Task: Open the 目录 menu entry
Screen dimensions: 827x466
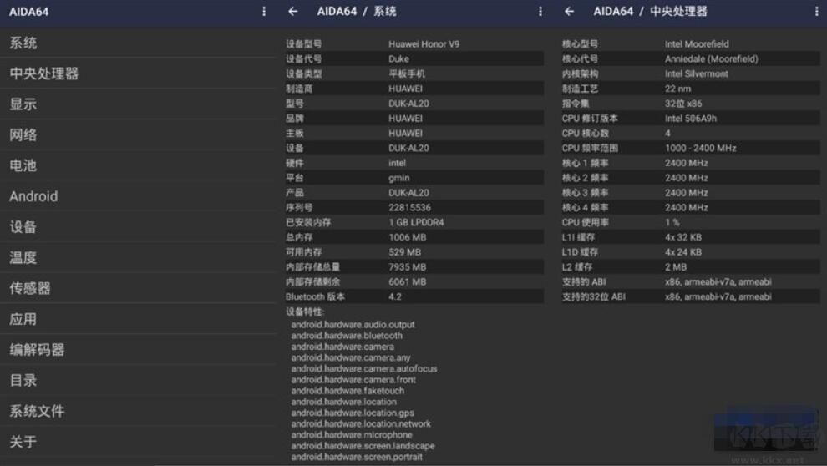Action: pos(138,379)
